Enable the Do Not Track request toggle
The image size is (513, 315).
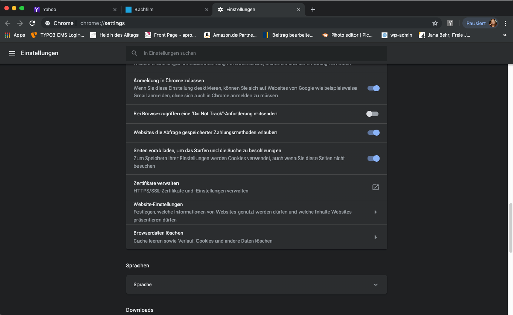(x=372, y=114)
